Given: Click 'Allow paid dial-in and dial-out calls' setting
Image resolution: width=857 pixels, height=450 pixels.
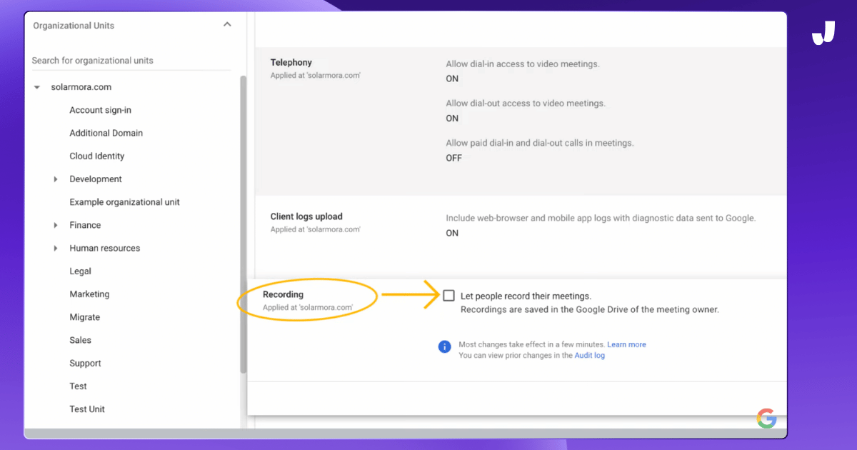Looking at the screenshot, I should click(x=540, y=143).
